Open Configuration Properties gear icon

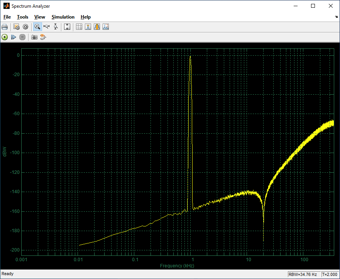click(25, 27)
